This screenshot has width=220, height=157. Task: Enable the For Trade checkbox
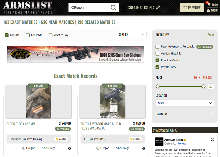[x=28, y=35]
